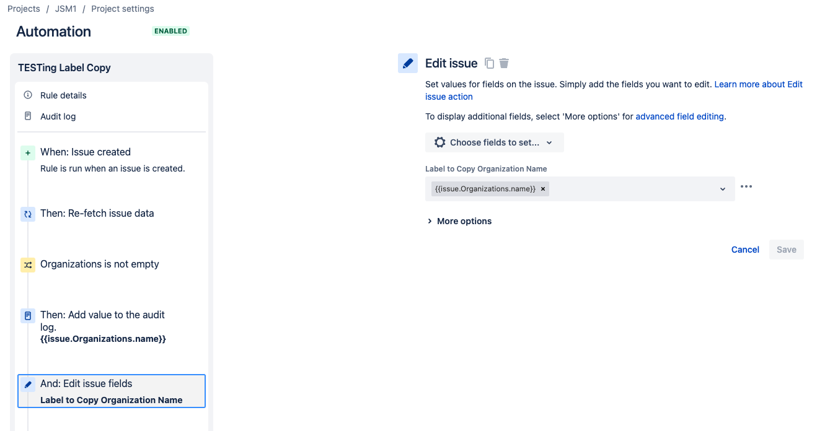
Task: Duplicate the Edit issue action using copy icon
Action: point(489,63)
